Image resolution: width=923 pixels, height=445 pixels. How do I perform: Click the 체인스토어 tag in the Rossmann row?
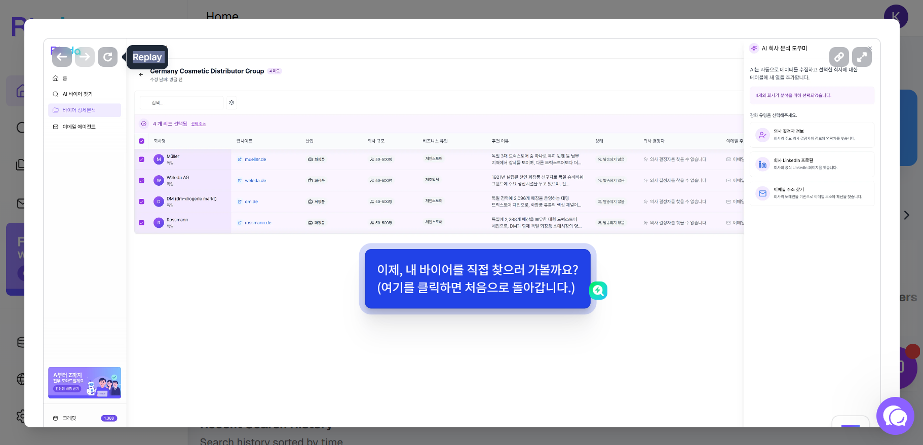tap(434, 222)
